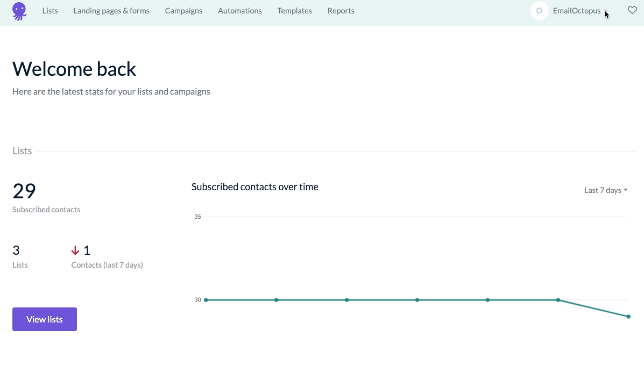Expand the Last 7 days range selector
The image size is (644, 373).
606,190
